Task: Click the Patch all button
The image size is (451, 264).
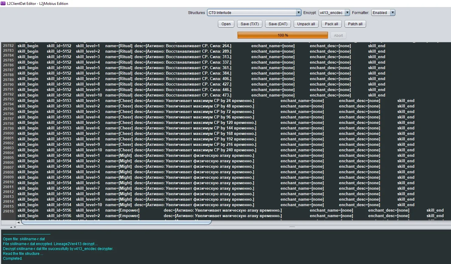Action: click(355, 24)
